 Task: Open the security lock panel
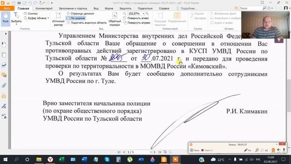tap(4, 96)
